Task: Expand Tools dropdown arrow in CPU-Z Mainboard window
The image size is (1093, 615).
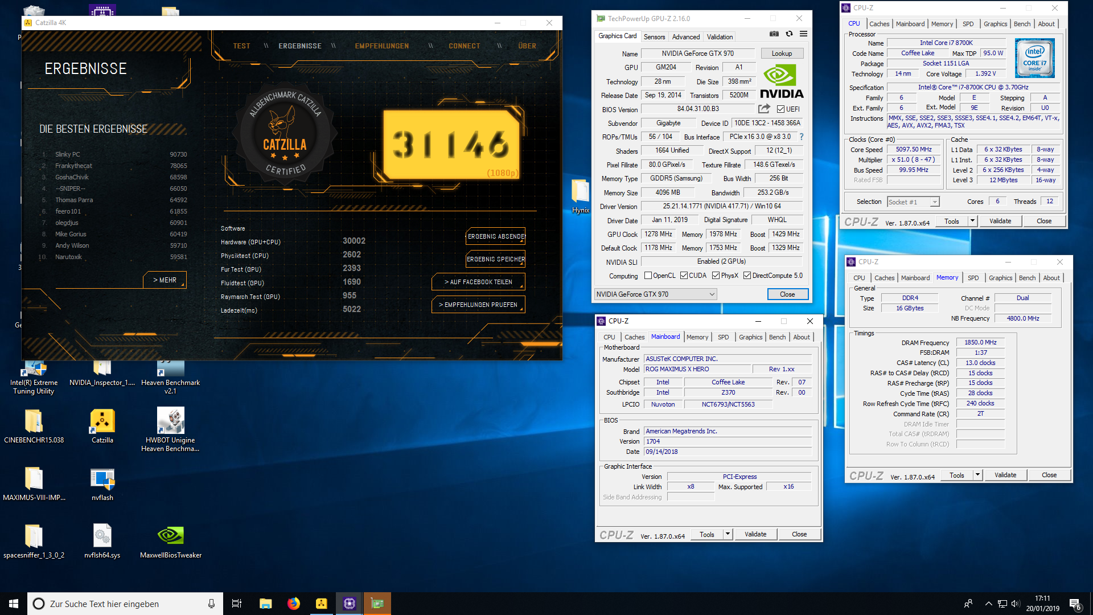Action: click(x=728, y=534)
